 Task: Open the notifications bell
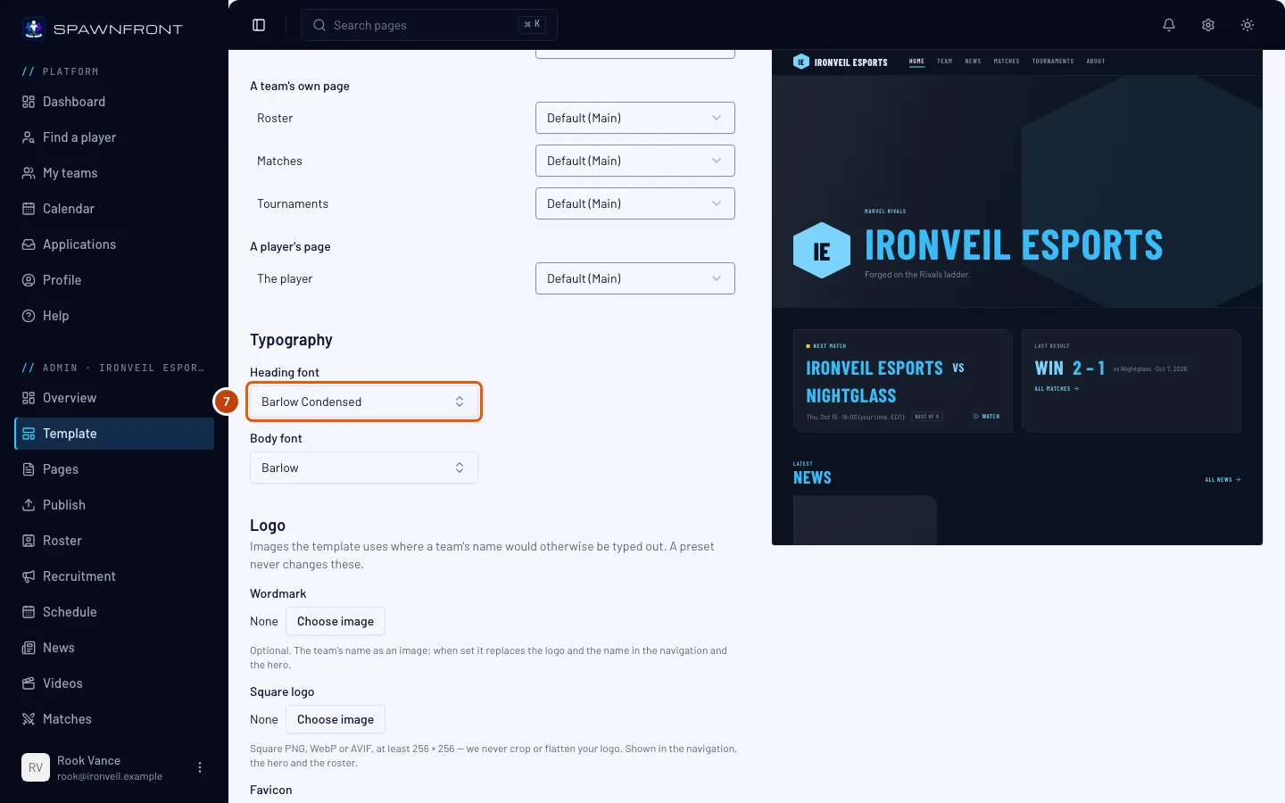pyautogui.click(x=1169, y=25)
